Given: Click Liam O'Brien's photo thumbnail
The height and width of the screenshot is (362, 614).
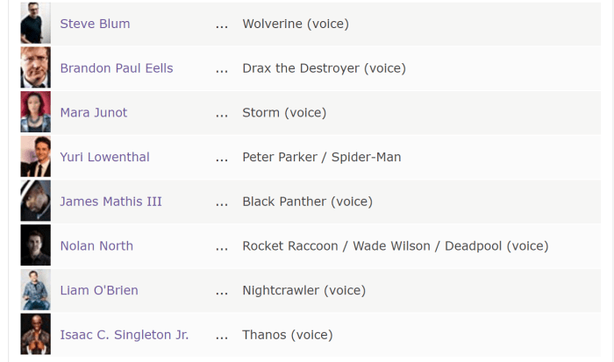Looking at the screenshot, I should [x=36, y=289].
